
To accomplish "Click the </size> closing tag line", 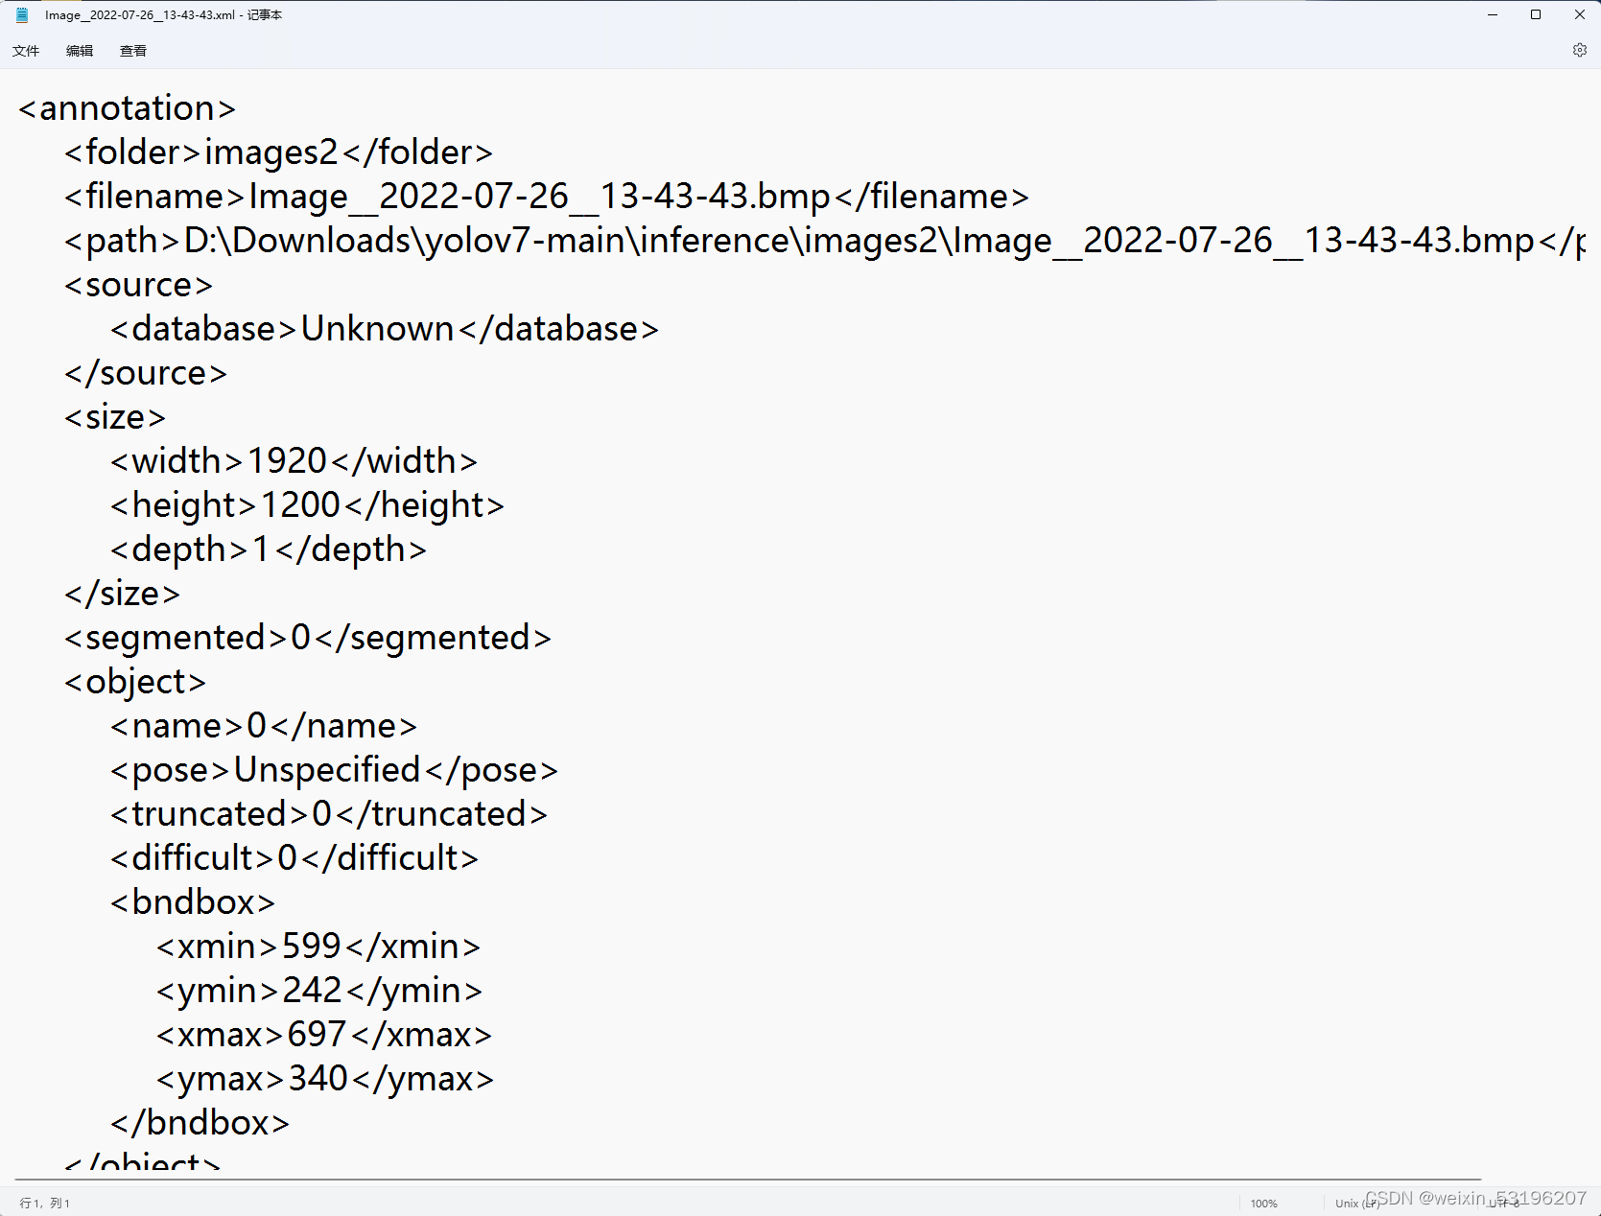I will pyautogui.click(x=122, y=594).
